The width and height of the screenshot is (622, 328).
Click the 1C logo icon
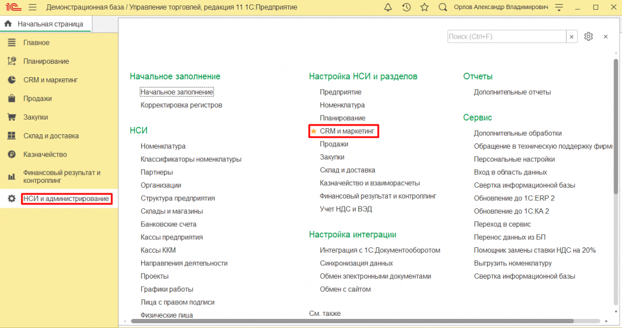coord(12,7)
